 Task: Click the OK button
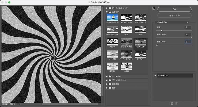point(174,9)
